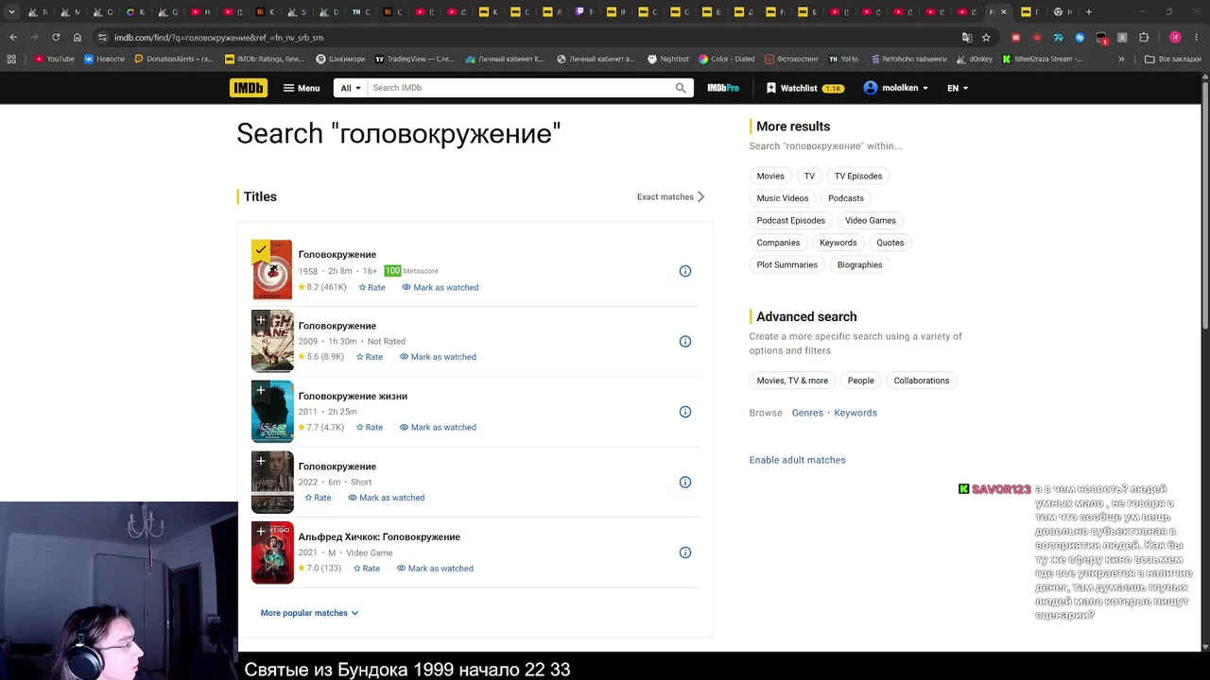This screenshot has width=1210, height=680.
Task: Add the 2009 Головокружение to watchlist
Action: tap(261, 321)
